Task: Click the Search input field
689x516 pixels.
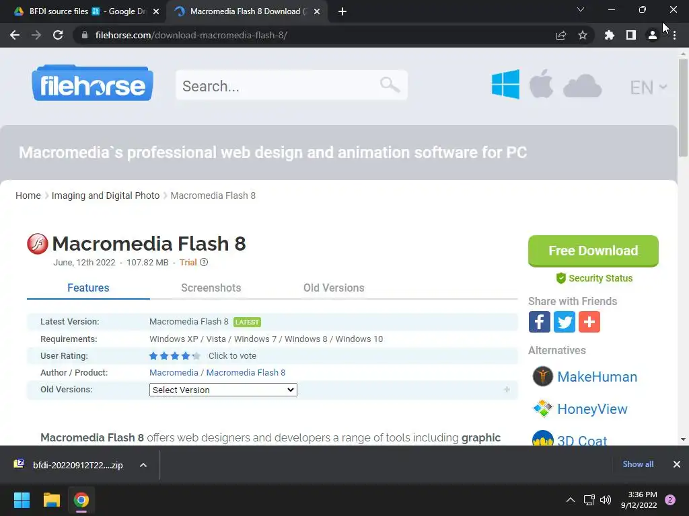Action: pyautogui.click(x=292, y=85)
